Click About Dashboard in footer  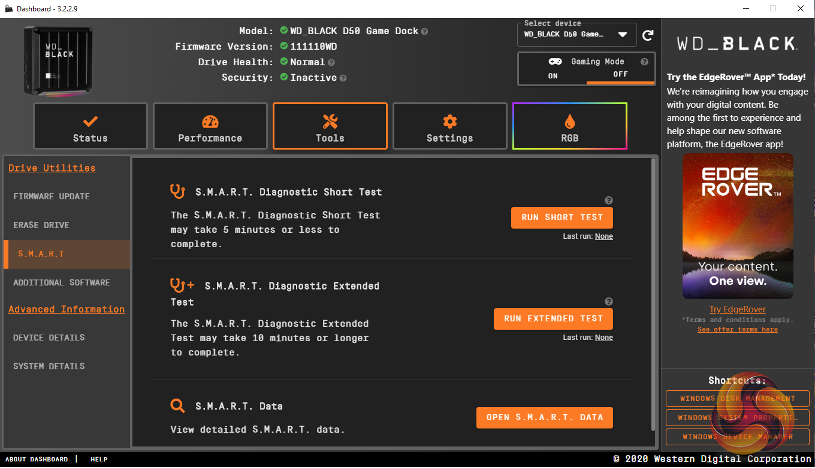pyautogui.click(x=37, y=460)
